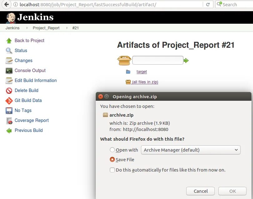
Task: Click the Edit Build Information notepad icon
Action: [x=9, y=81]
